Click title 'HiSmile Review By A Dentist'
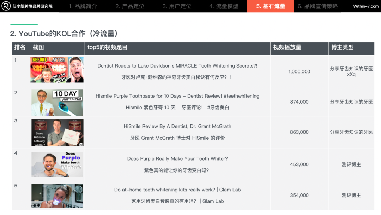Viewport: 381px width, 215px height. pyautogui.click(x=177, y=126)
